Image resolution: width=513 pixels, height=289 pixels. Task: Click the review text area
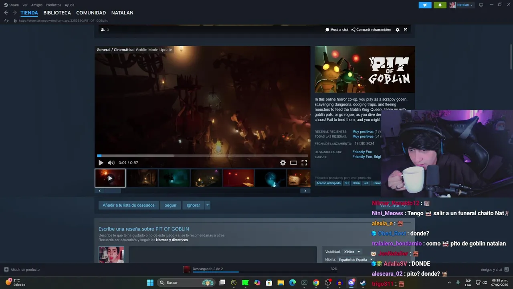coord(222,255)
